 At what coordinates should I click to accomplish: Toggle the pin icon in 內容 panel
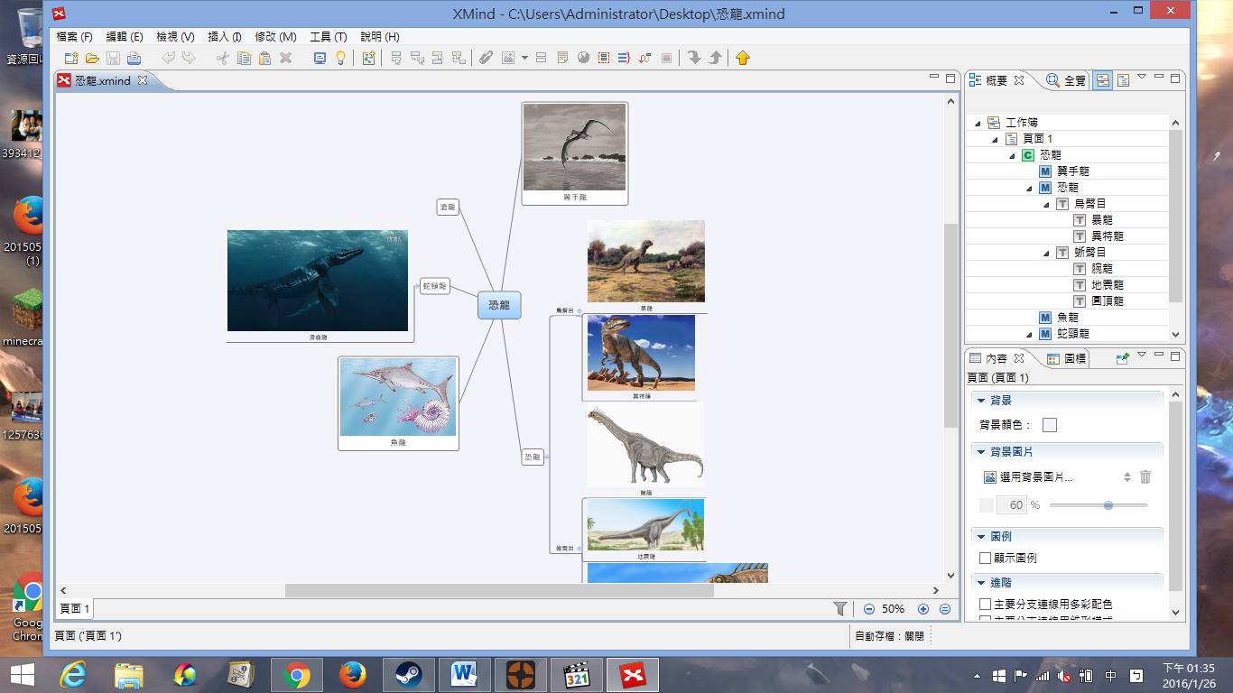1122,358
